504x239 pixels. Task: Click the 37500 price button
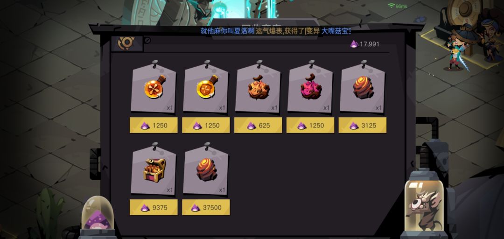tap(206, 207)
